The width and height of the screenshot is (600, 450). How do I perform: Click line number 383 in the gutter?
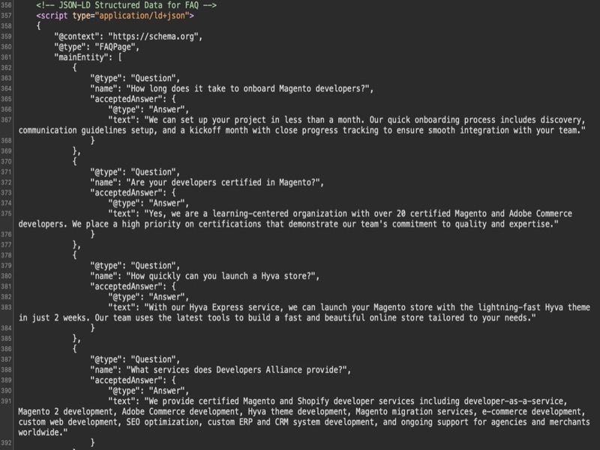click(x=6, y=307)
